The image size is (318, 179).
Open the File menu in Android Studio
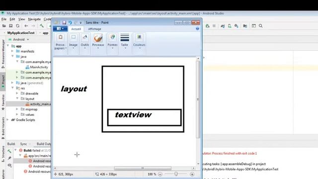(4, 19)
